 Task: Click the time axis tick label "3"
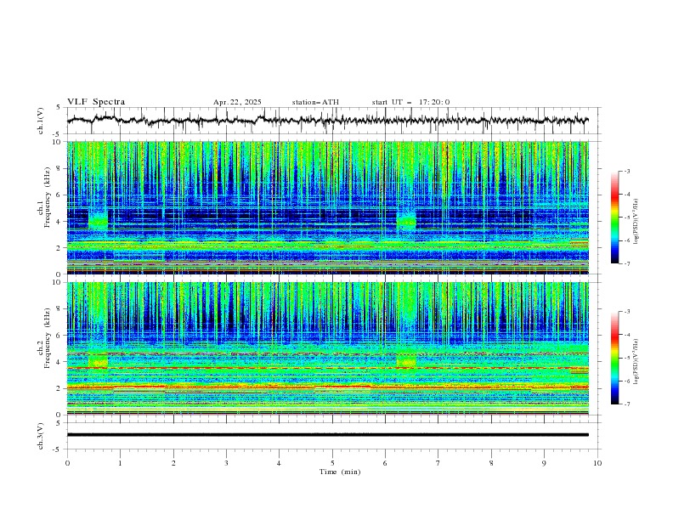pyautogui.click(x=226, y=463)
